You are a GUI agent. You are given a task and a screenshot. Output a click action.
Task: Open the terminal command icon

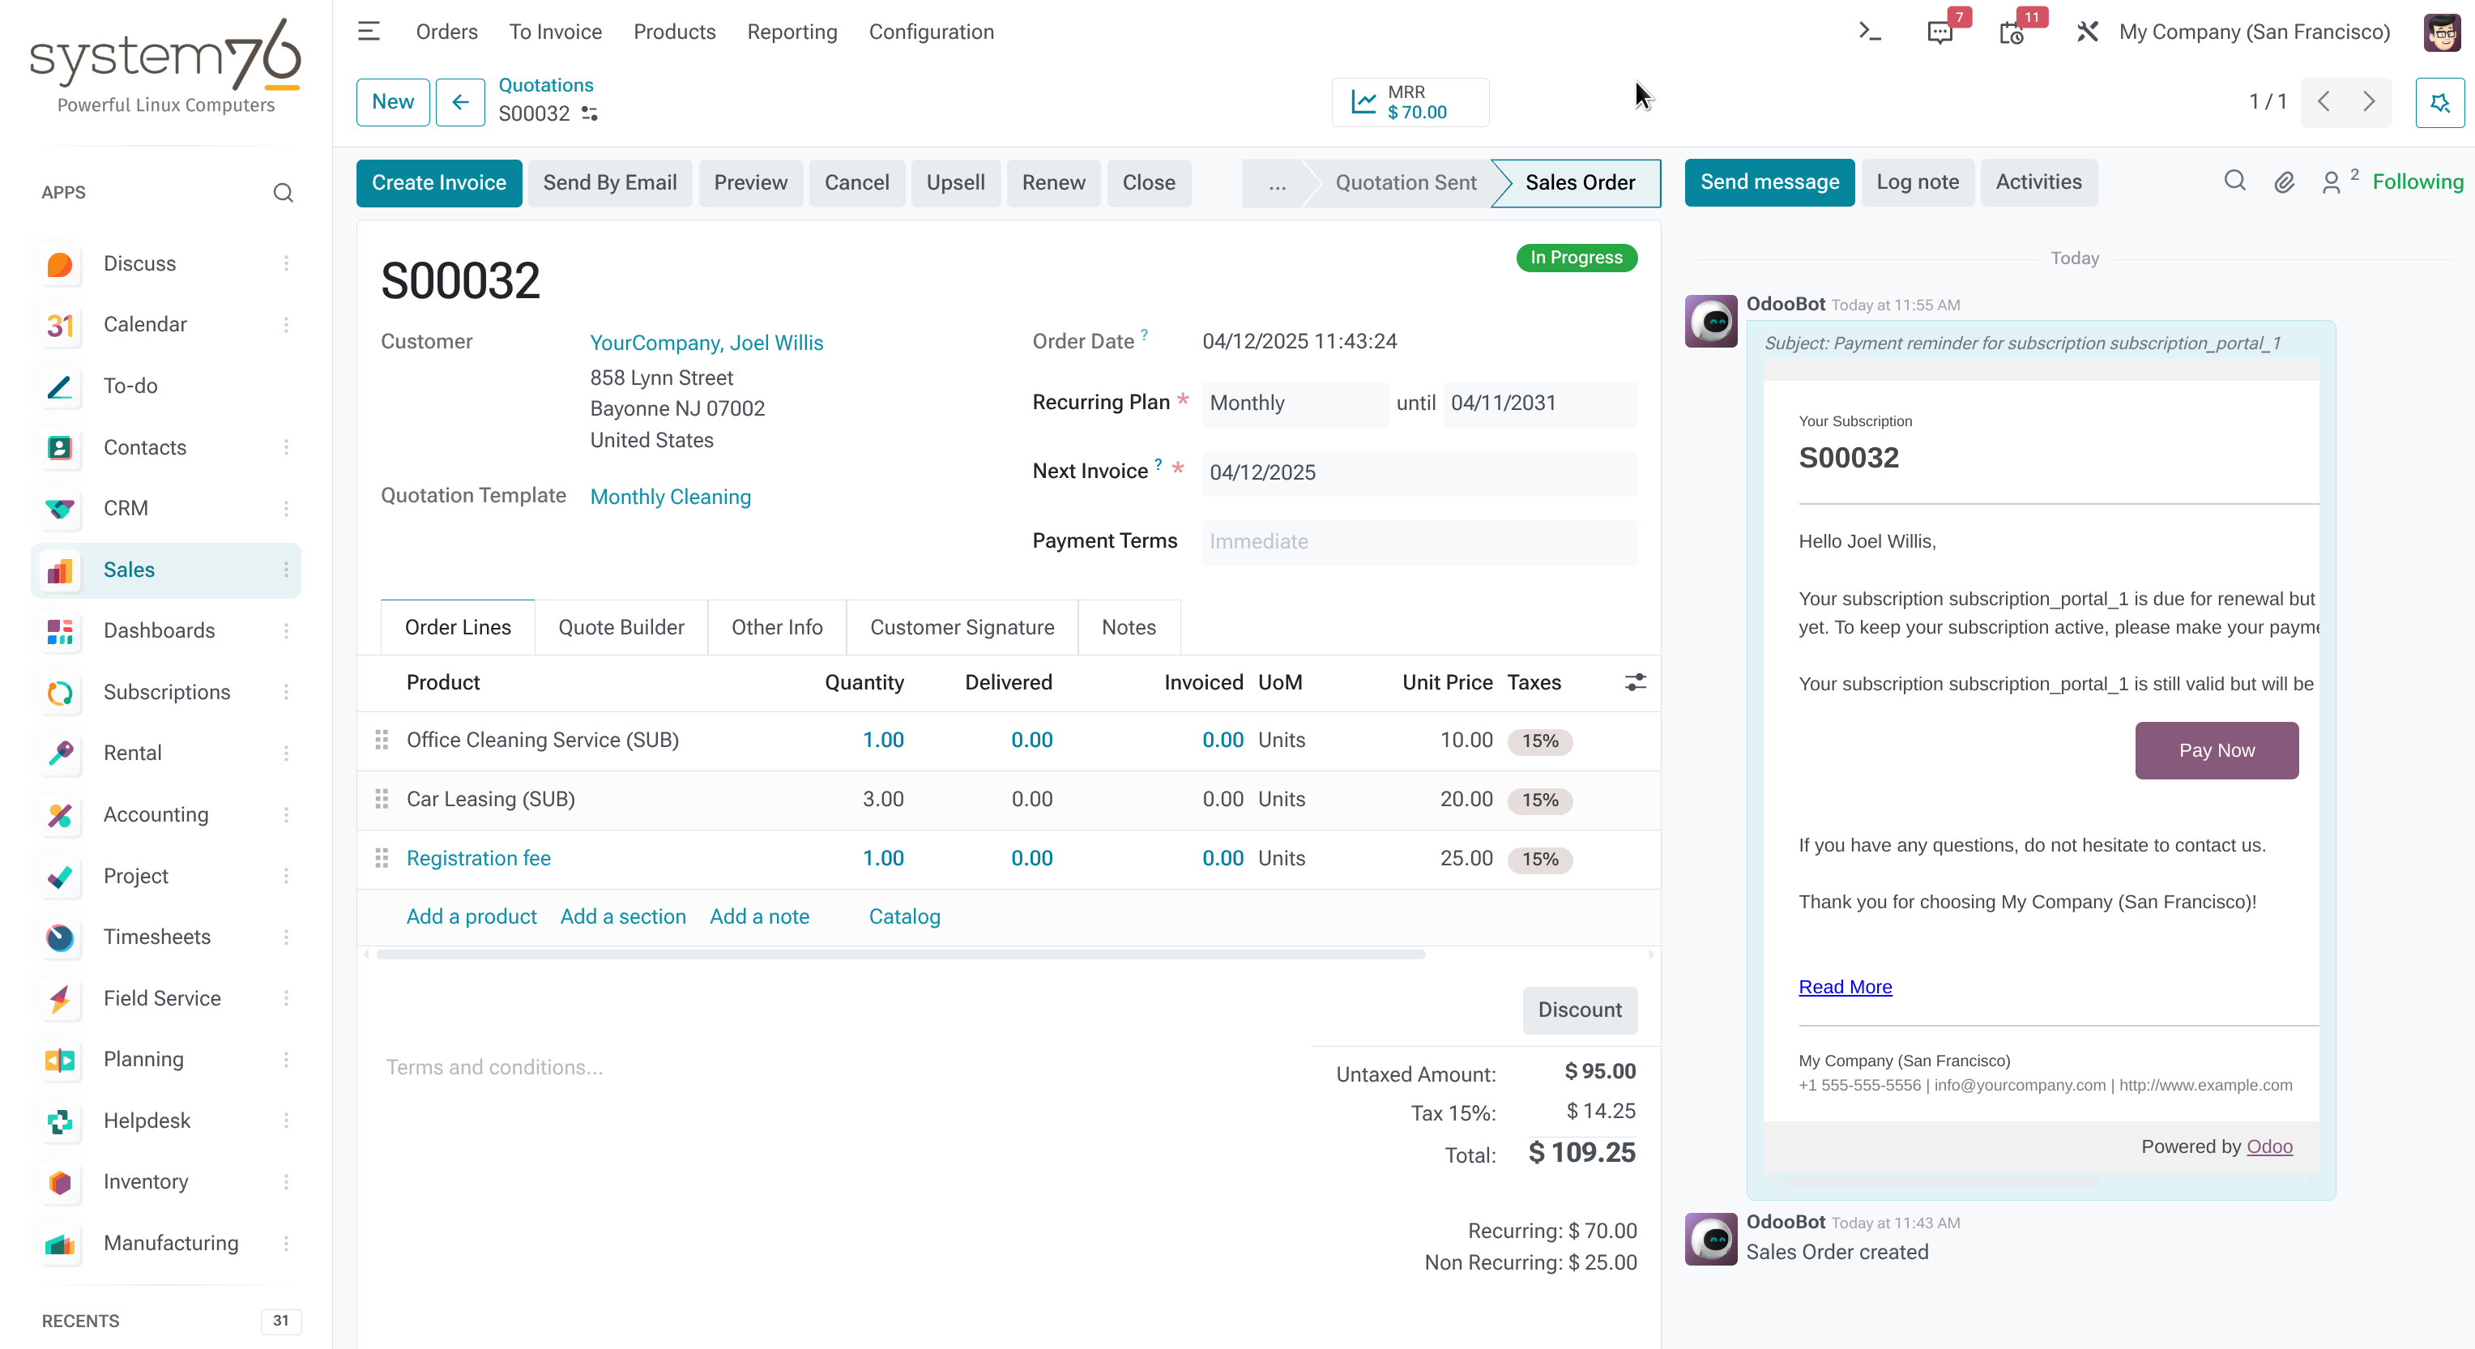pos(1870,32)
